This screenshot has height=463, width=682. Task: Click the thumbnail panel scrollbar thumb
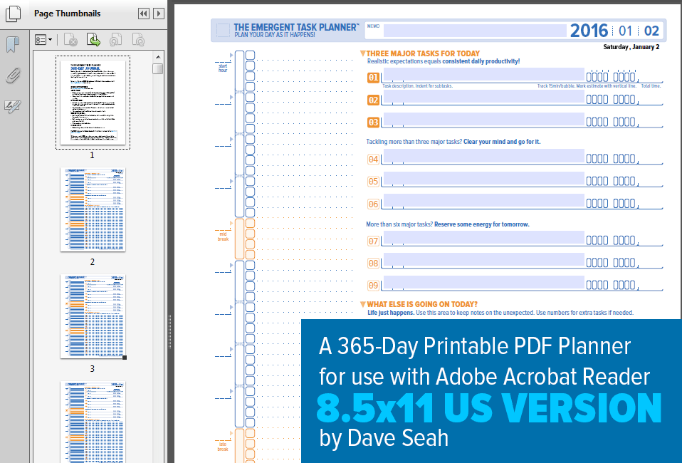tap(158, 69)
